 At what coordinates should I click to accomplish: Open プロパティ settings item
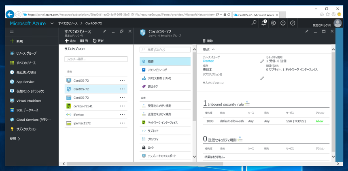[165, 139]
